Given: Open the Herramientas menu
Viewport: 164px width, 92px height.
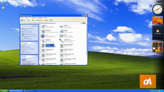Looking at the screenshot, I should (x=40, y=18).
